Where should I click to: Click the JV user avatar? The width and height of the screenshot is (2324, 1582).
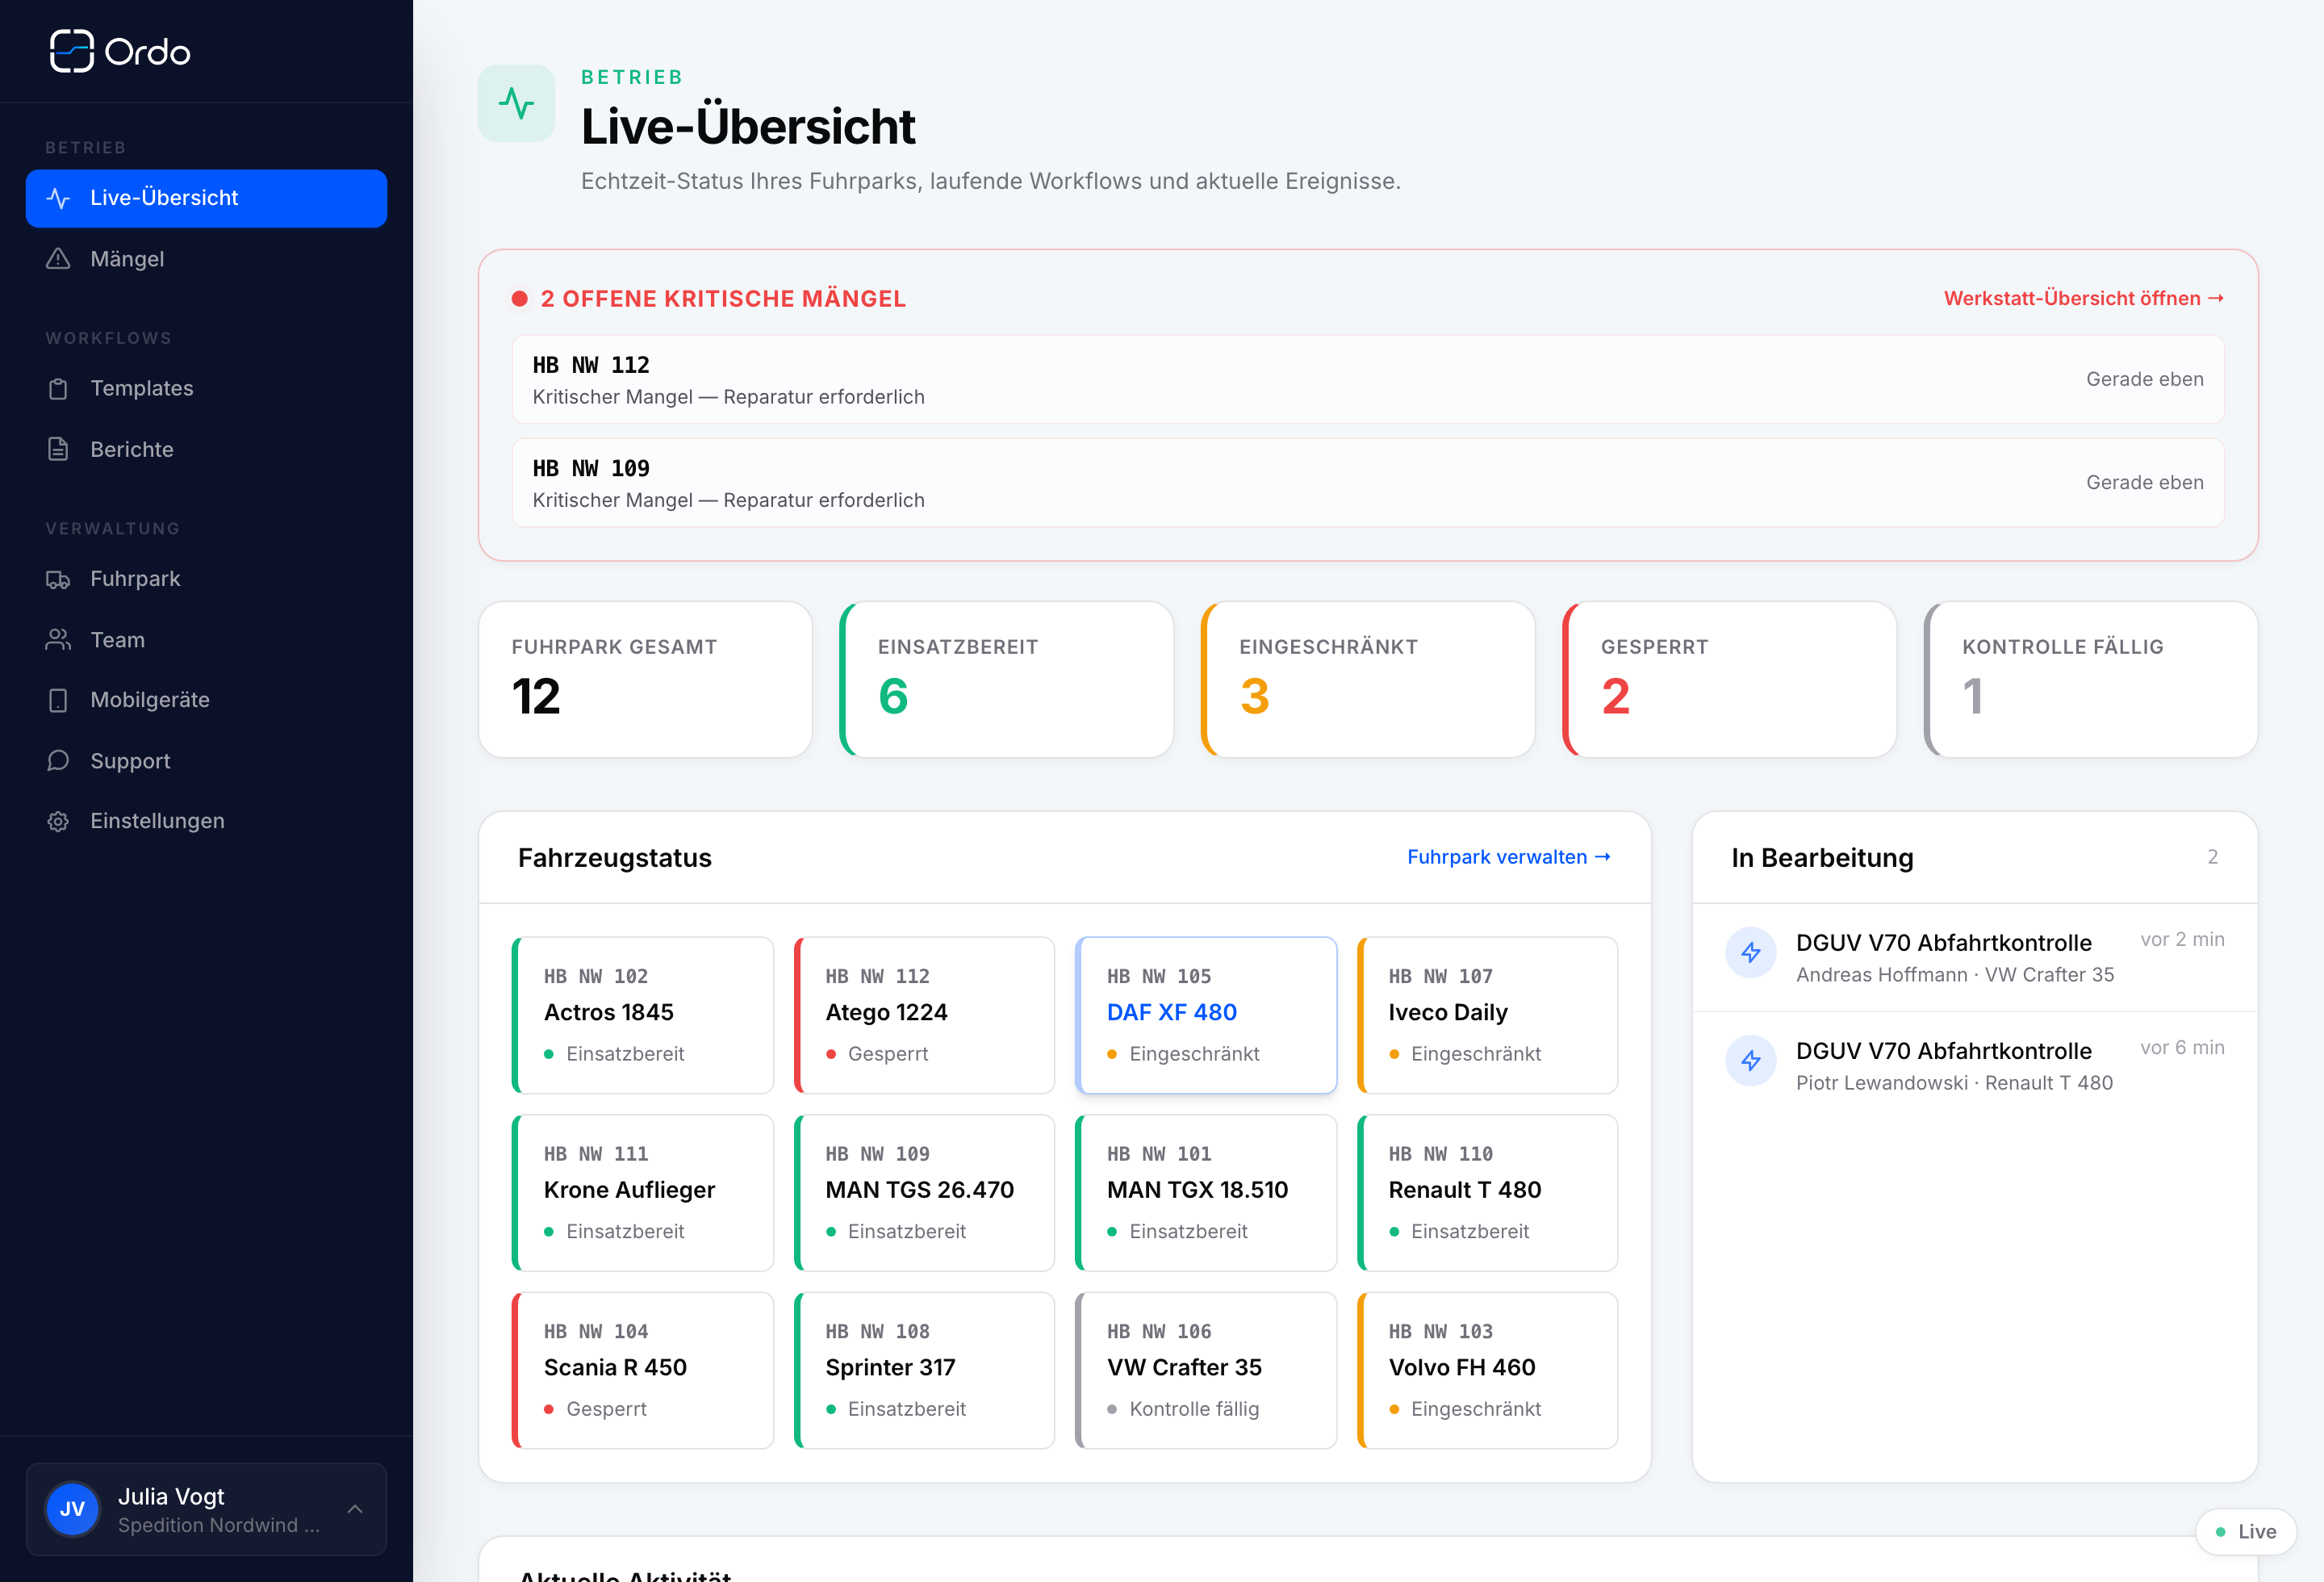coord(72,1509)
